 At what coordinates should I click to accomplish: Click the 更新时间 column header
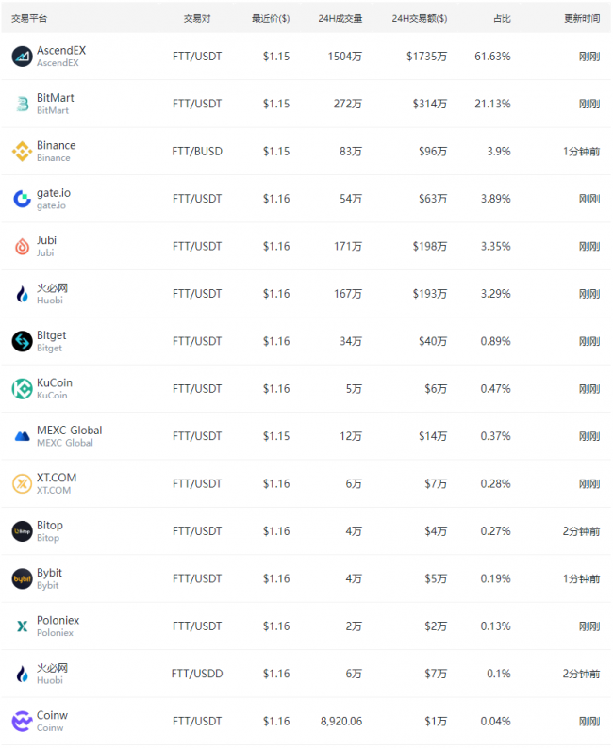point(582,18)
